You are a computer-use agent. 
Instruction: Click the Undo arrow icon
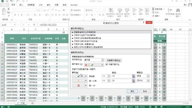(11, 1)
